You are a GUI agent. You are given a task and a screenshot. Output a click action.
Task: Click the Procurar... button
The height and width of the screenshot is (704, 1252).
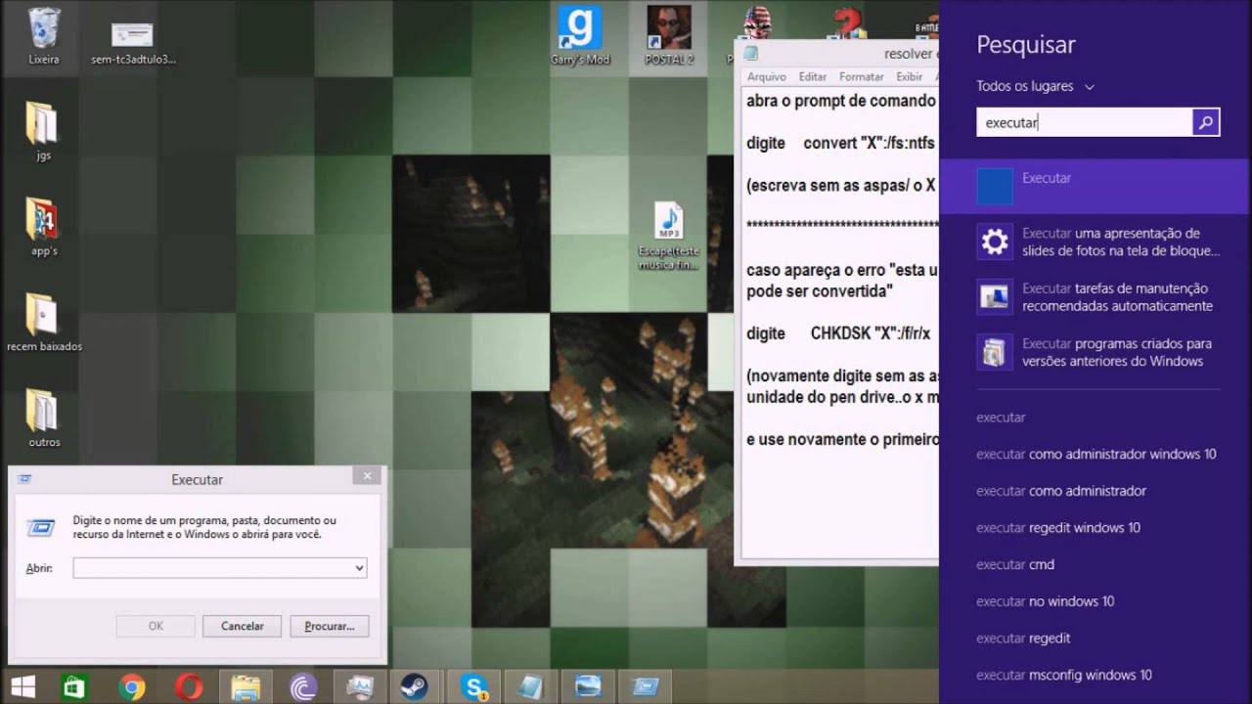click(330, 626)
